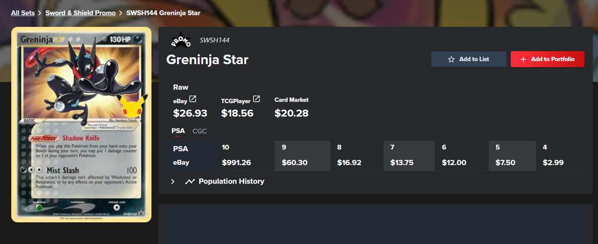Click the Population History chart icon
598x244 pixels.
click(190, 182)
